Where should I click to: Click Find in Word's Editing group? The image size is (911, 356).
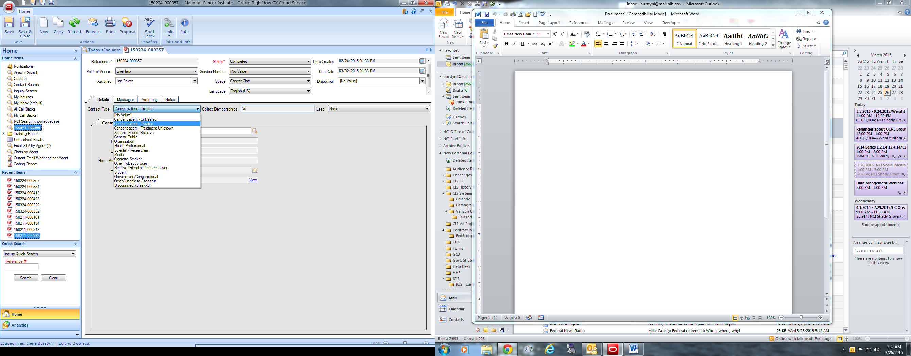805,31
